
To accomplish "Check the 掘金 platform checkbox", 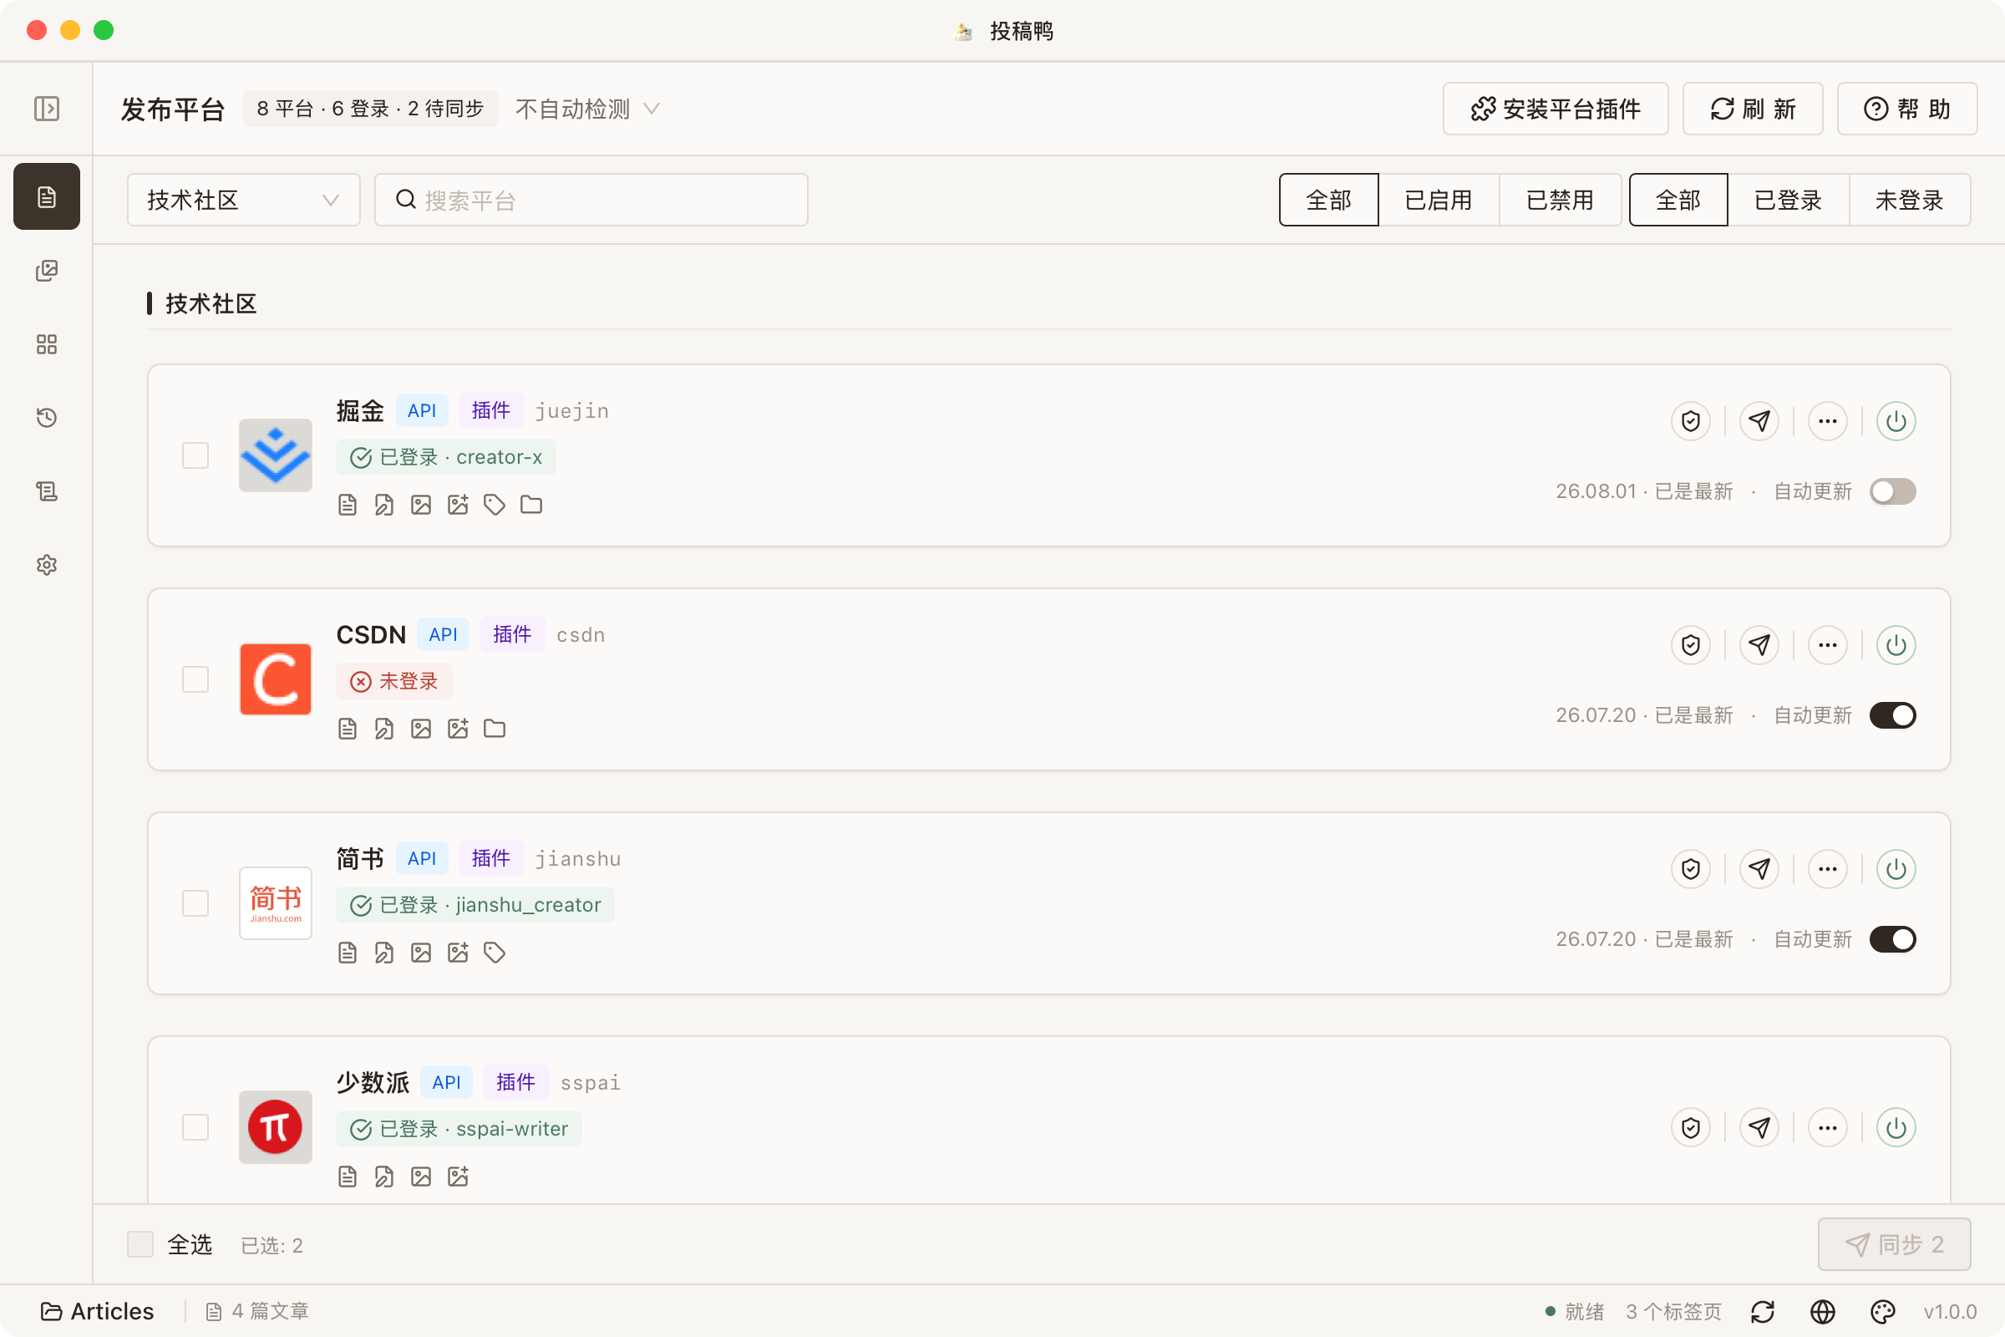I will pos(195,455).
